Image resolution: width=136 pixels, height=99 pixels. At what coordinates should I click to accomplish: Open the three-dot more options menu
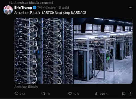pos(131,8)
